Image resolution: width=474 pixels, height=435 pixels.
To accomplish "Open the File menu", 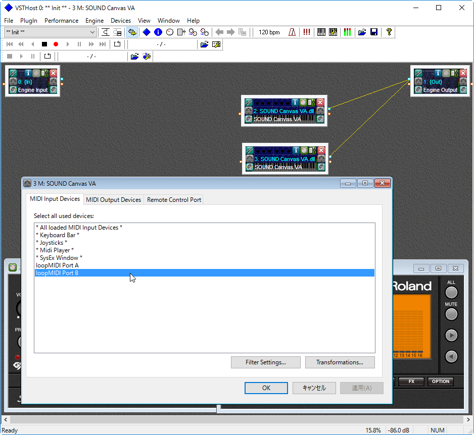I will point(9,21).
